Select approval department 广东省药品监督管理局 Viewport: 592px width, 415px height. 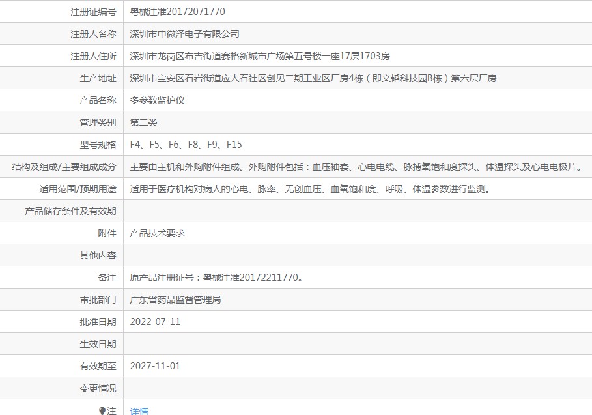176,300
